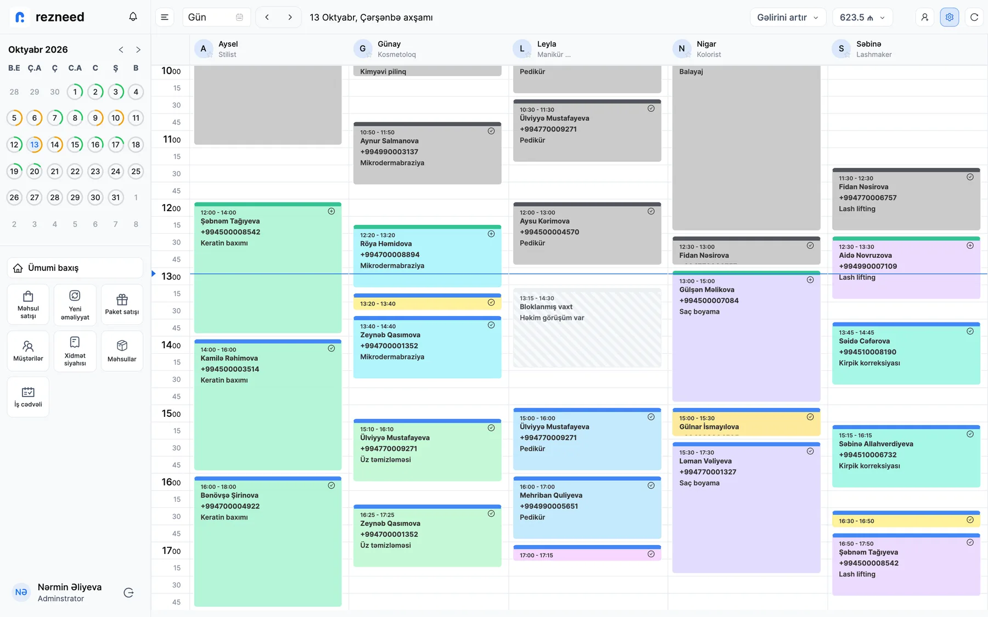Open Röya Həmidova Mikrodermabraziya appointment

(x=428, y=256)
